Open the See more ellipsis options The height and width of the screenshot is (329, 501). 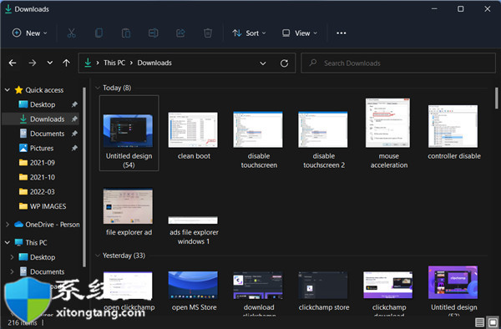click(341, 33)
